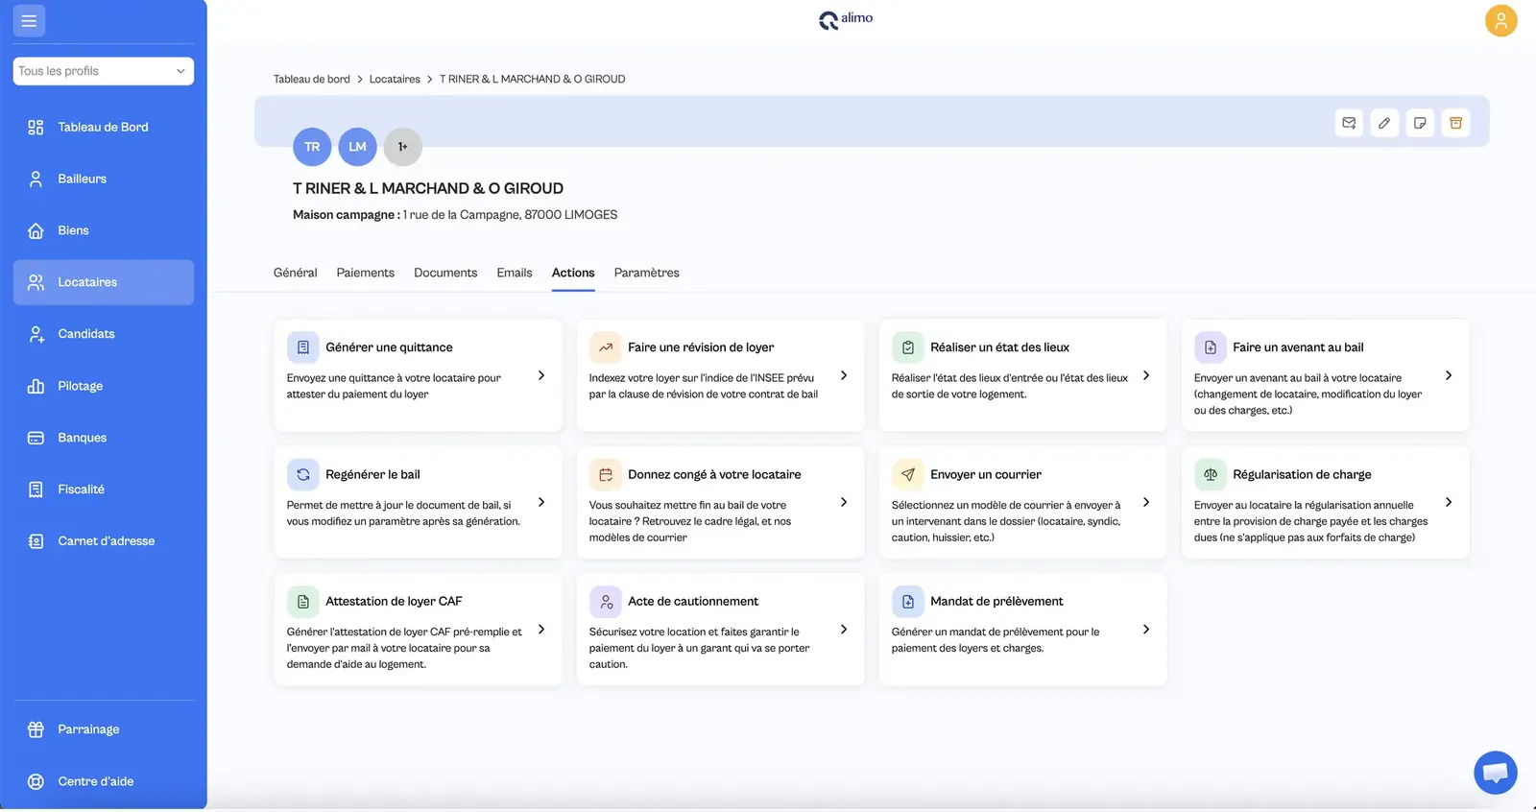Screen dimensions: 1536x812
Task: Click the Acte de cautionnement icon
Action: 605,602
